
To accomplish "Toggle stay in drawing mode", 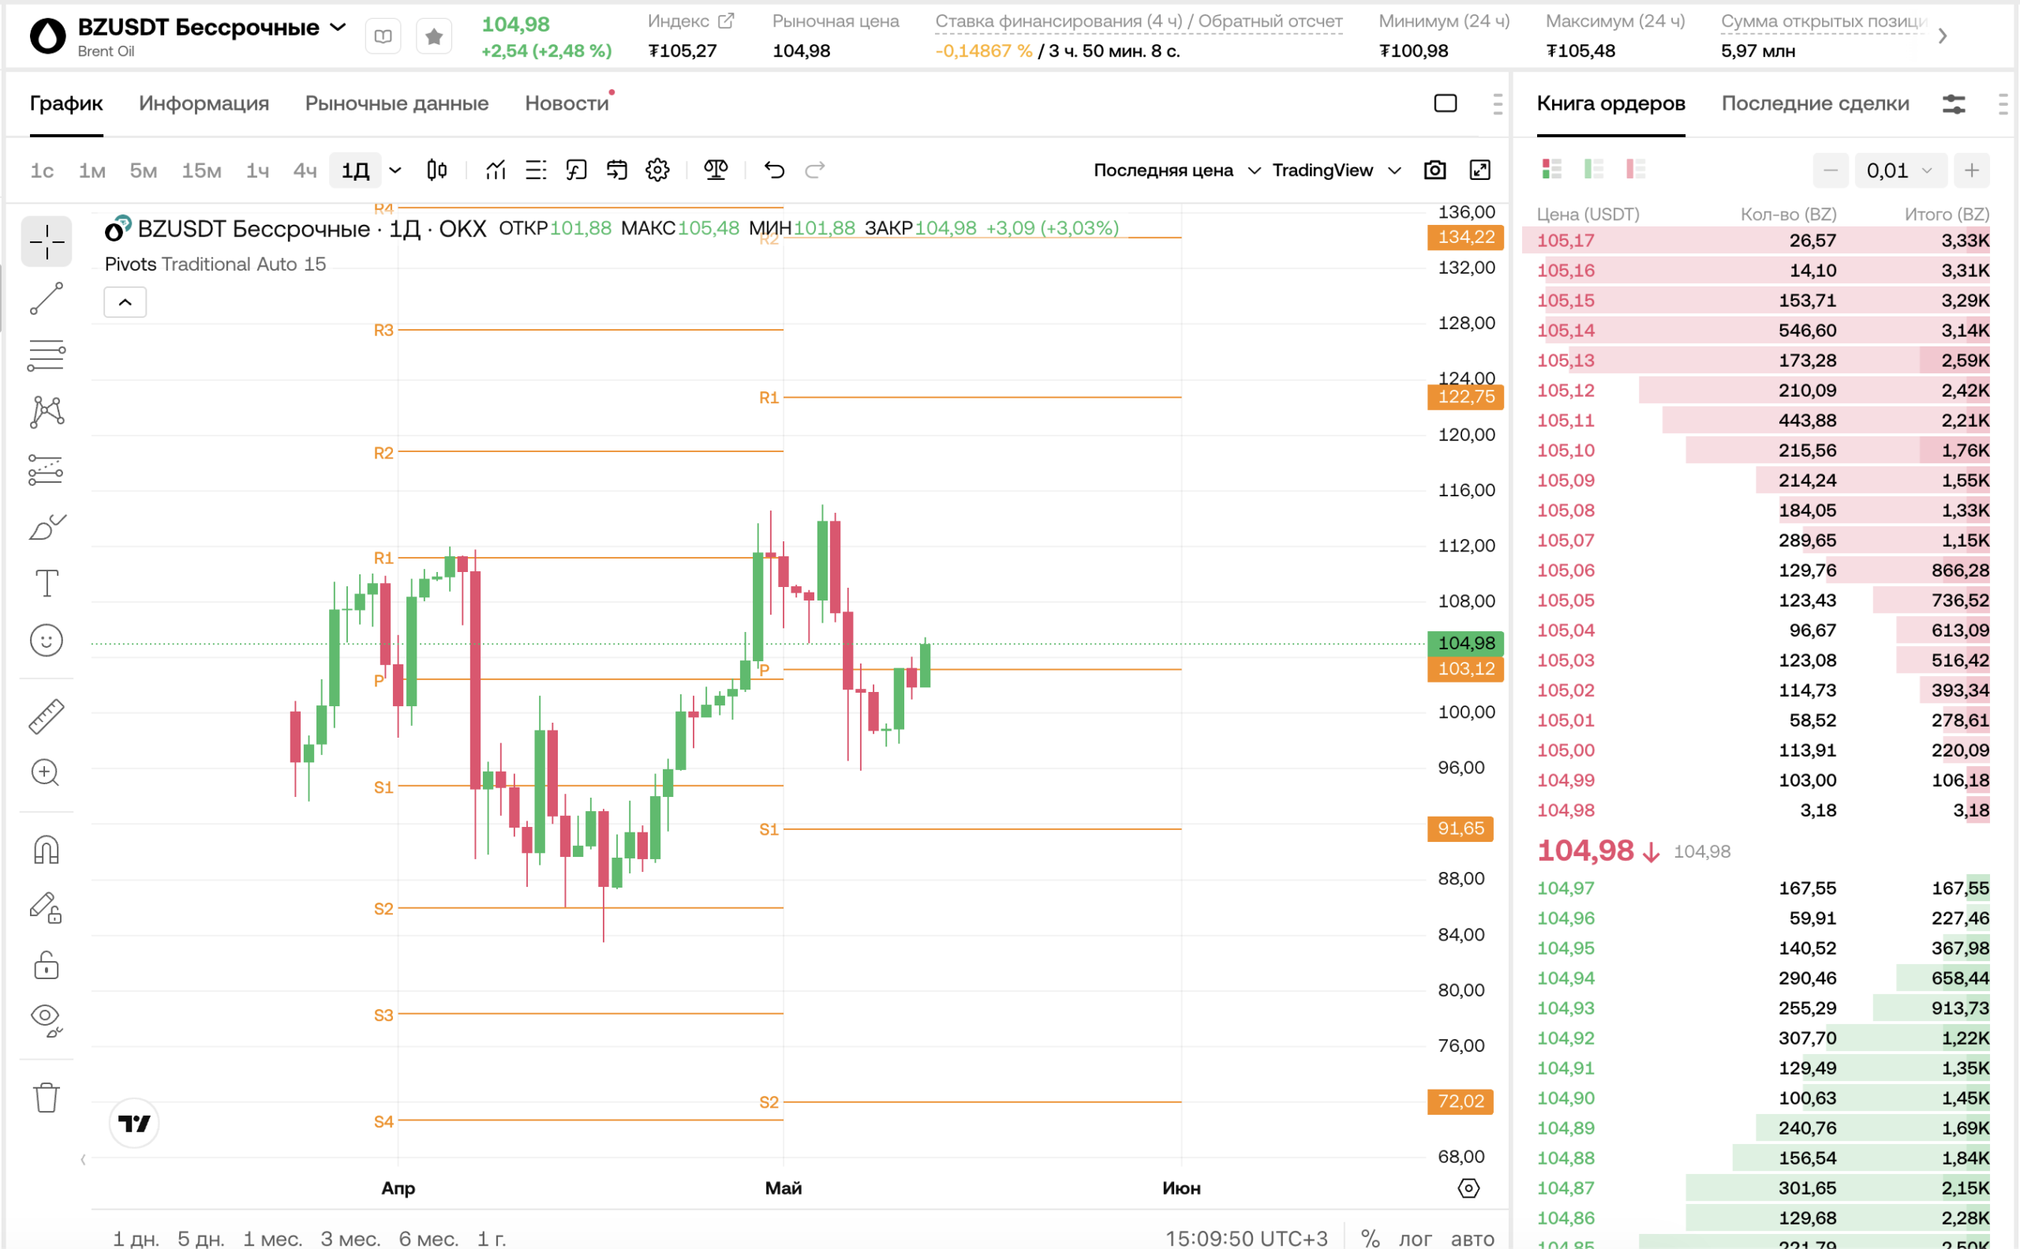I will 47,908.
